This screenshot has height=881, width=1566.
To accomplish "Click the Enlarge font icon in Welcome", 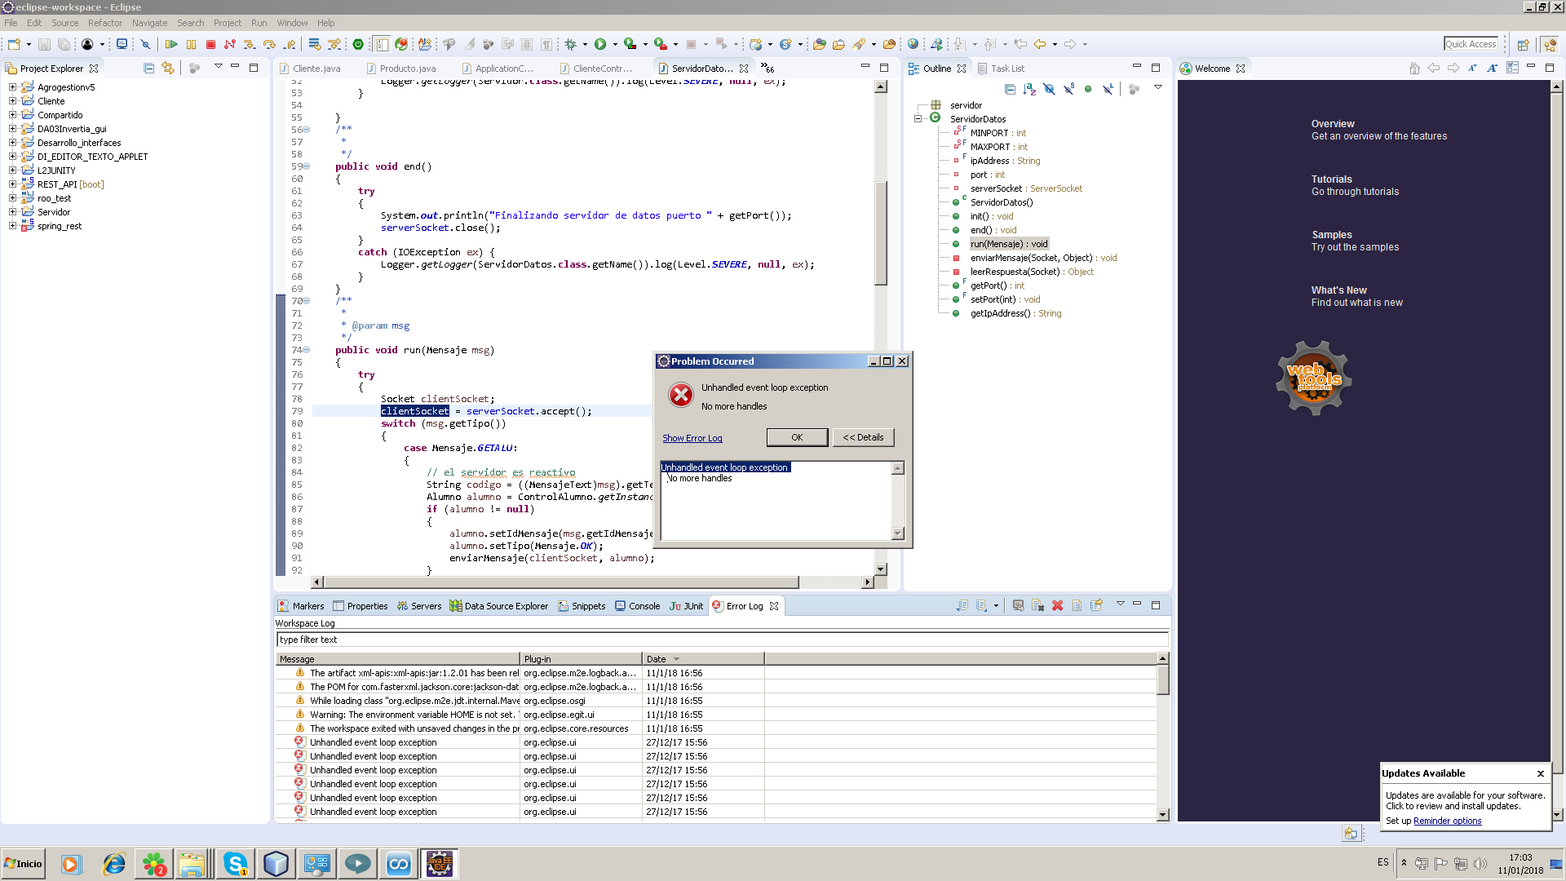I will point(1492,69).
